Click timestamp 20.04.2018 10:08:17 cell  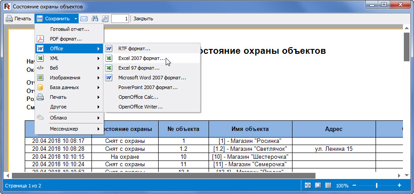point(58,141)
